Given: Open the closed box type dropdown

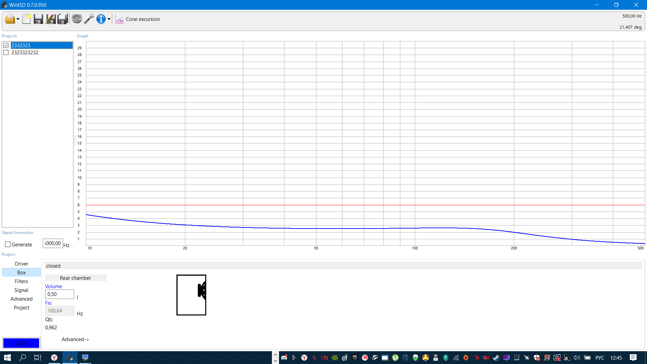Looking at the screenshot, I should (x=343, y=266).
